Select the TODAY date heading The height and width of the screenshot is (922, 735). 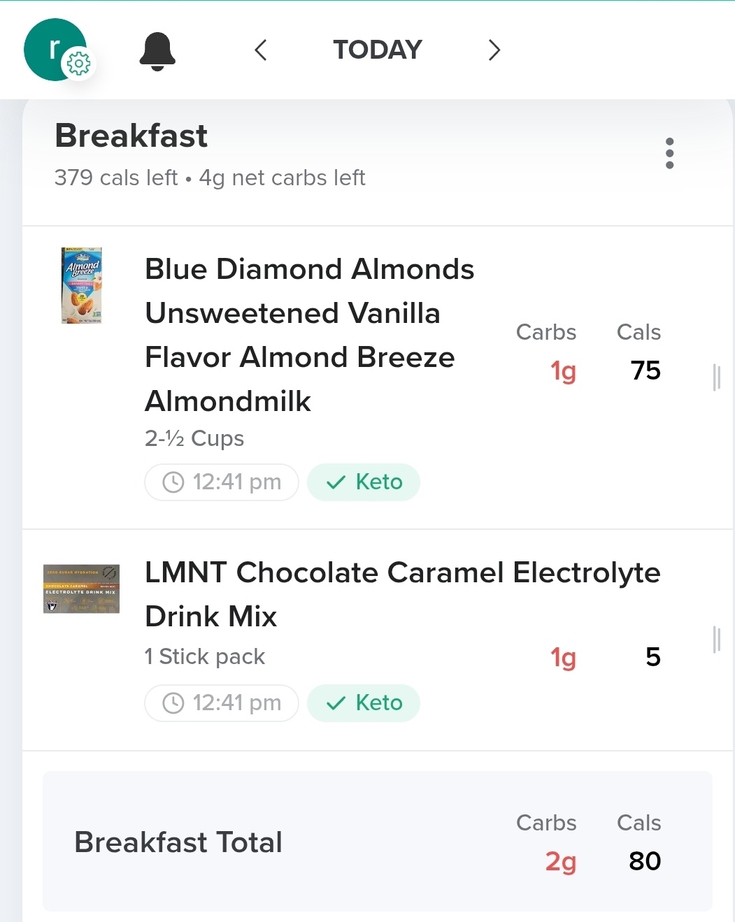pos(378,50)
